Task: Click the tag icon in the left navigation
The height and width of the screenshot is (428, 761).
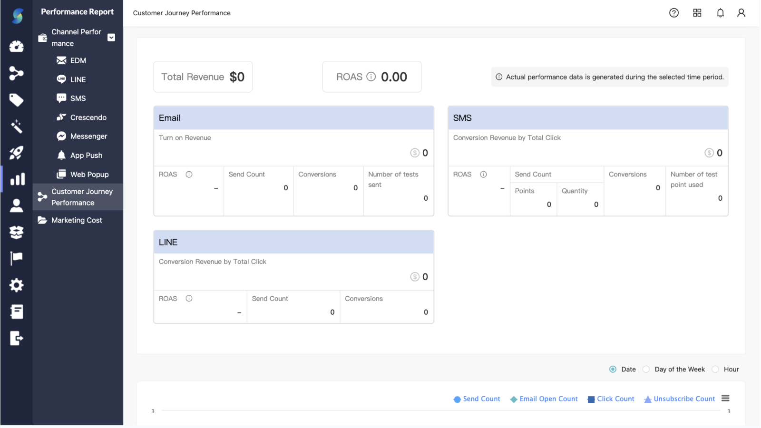Action: point(17,100)
